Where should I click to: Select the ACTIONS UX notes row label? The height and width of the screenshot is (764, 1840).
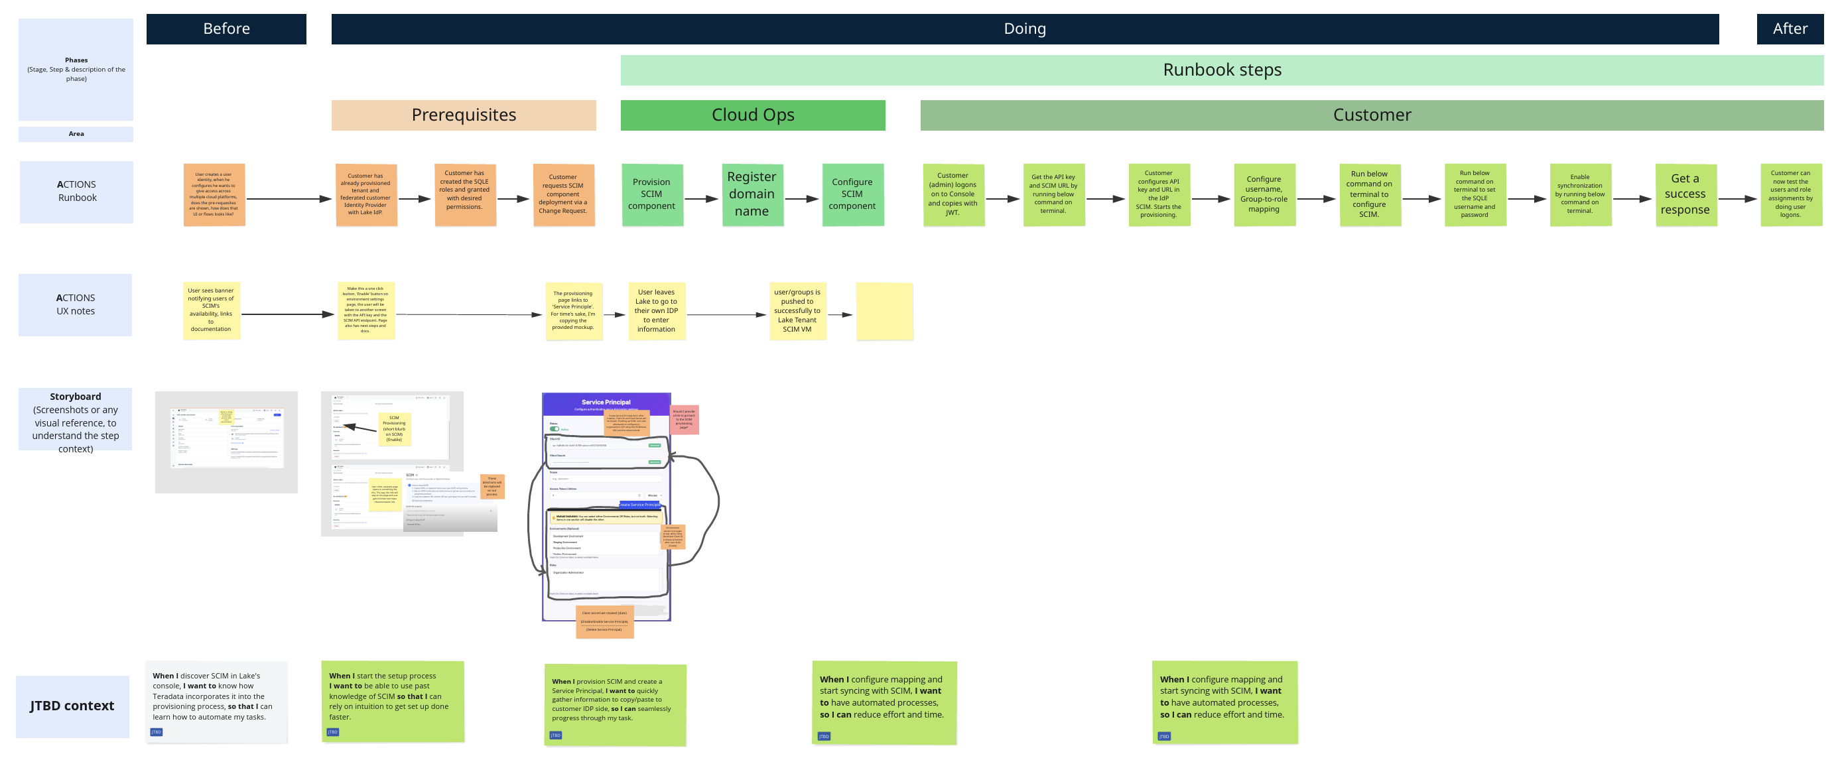tap(76, 304)
